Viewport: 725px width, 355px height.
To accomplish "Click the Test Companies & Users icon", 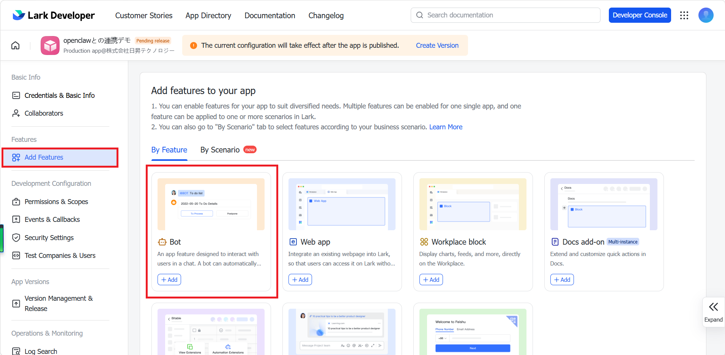I will coord(16,256).
